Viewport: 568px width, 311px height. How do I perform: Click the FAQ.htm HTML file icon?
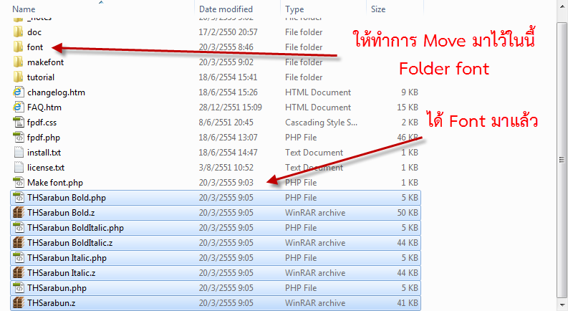(19, 107)
